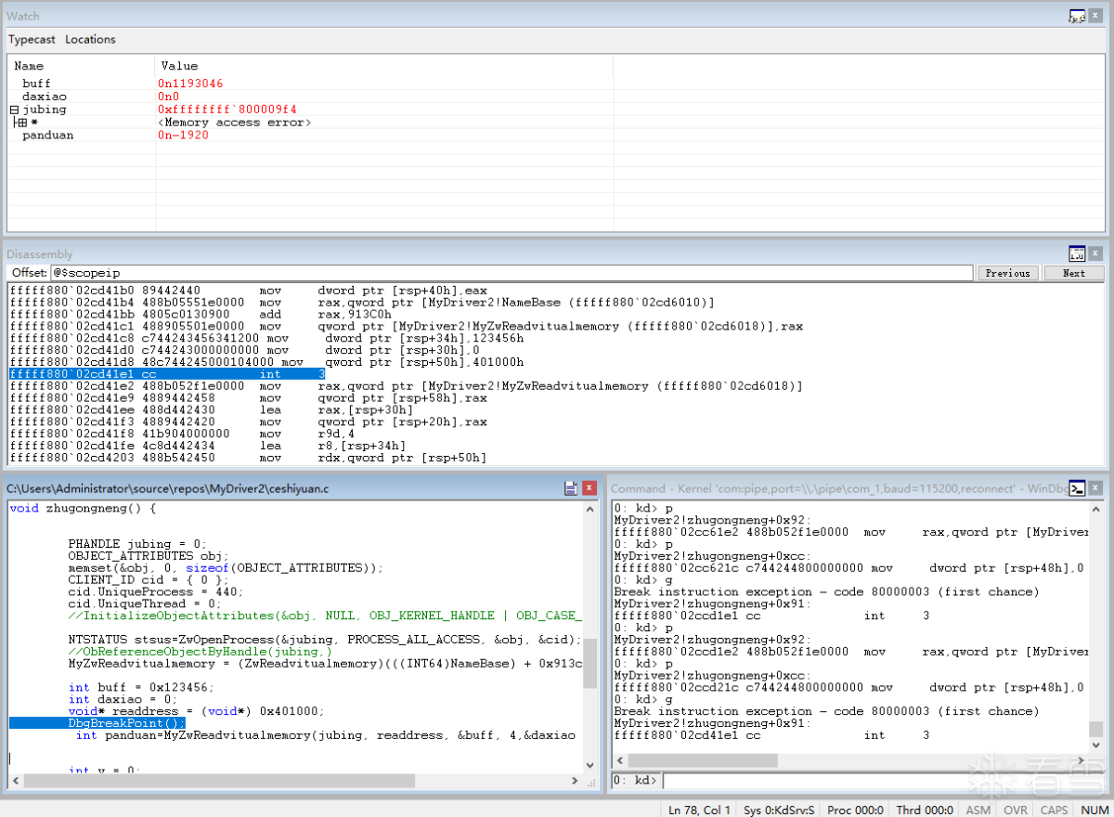
Task: Click the last 'int 3' line in Command output
Action: point(771,735)
